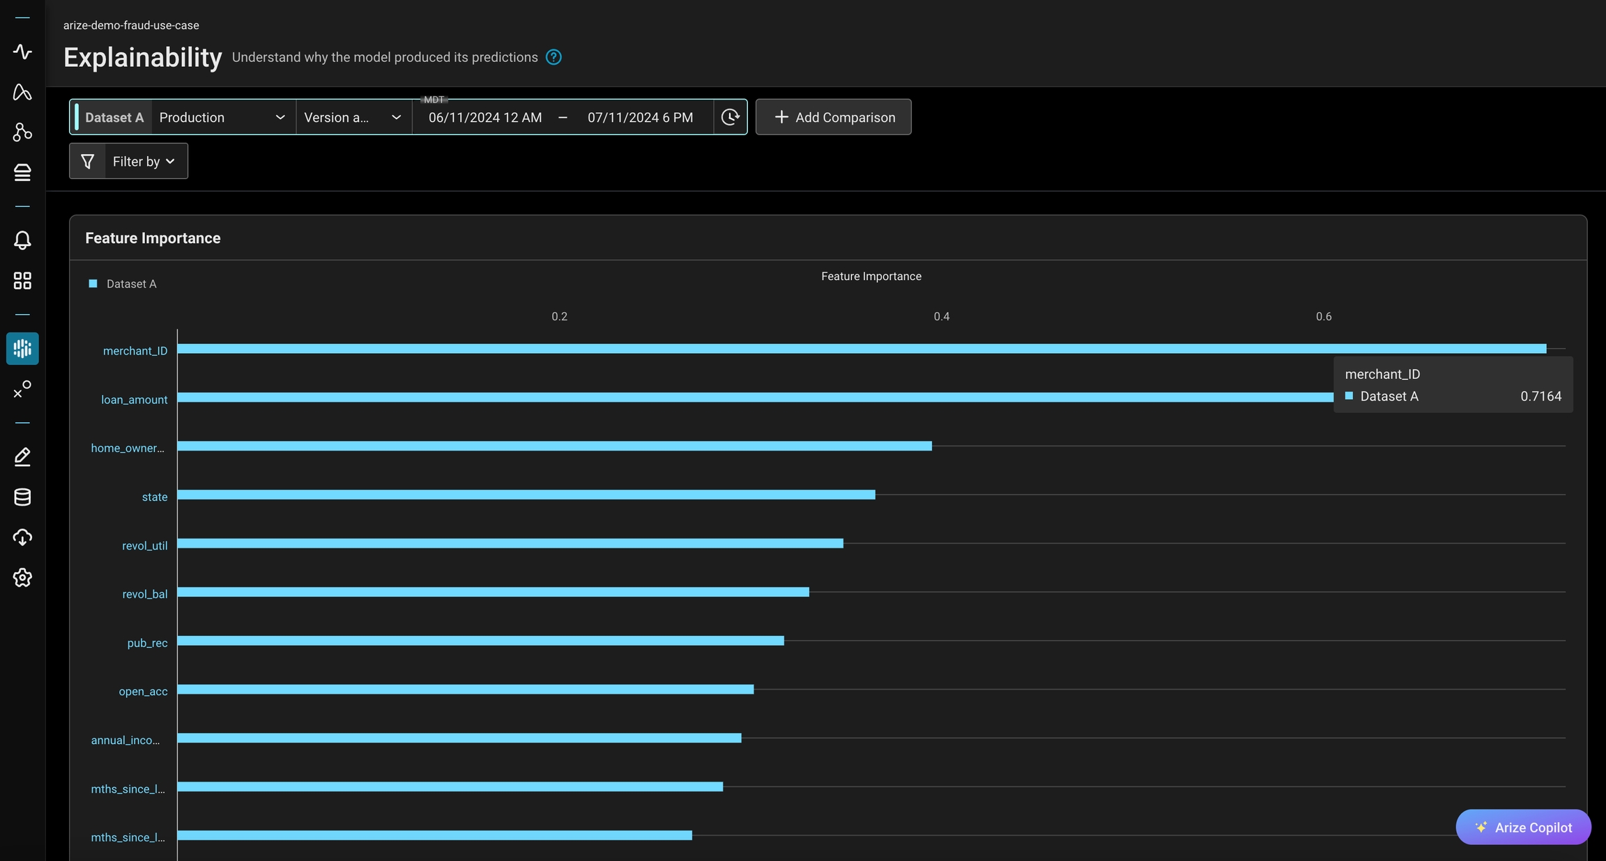The width and height of the screenshot is (1606, 861).
Task: Toggle the Dataset A legend entry
Action: coord(123,284)
